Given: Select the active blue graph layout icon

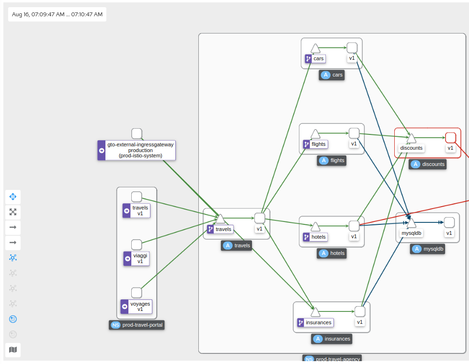Looking at the screenshot, I should 13,258.
